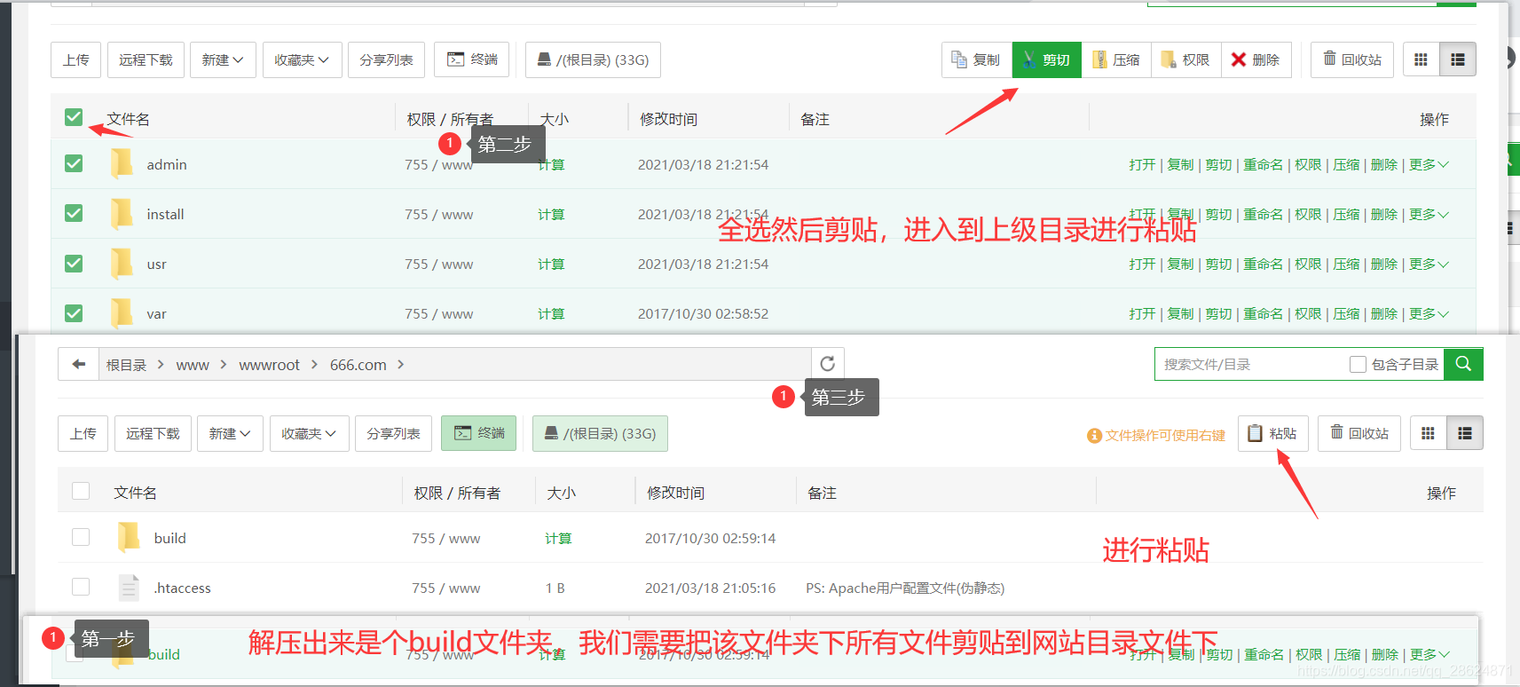Open Terminal (终端) in top toolbar
The width and height of the screenshot is (1520, 687).
(472, 59)
